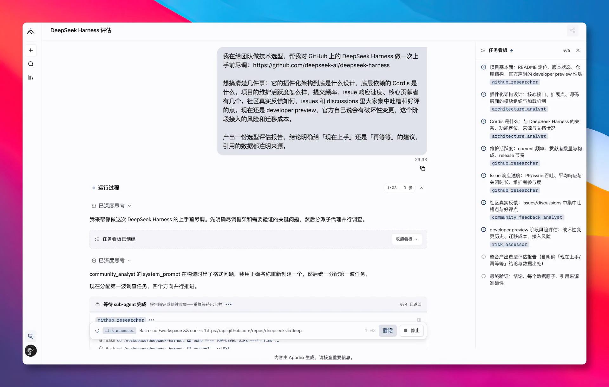Image resolution: width=609 pixels, height=387 pixels.
Task: Toggle the 最终验证 task status circle
Action: click(x=483, y=276)
